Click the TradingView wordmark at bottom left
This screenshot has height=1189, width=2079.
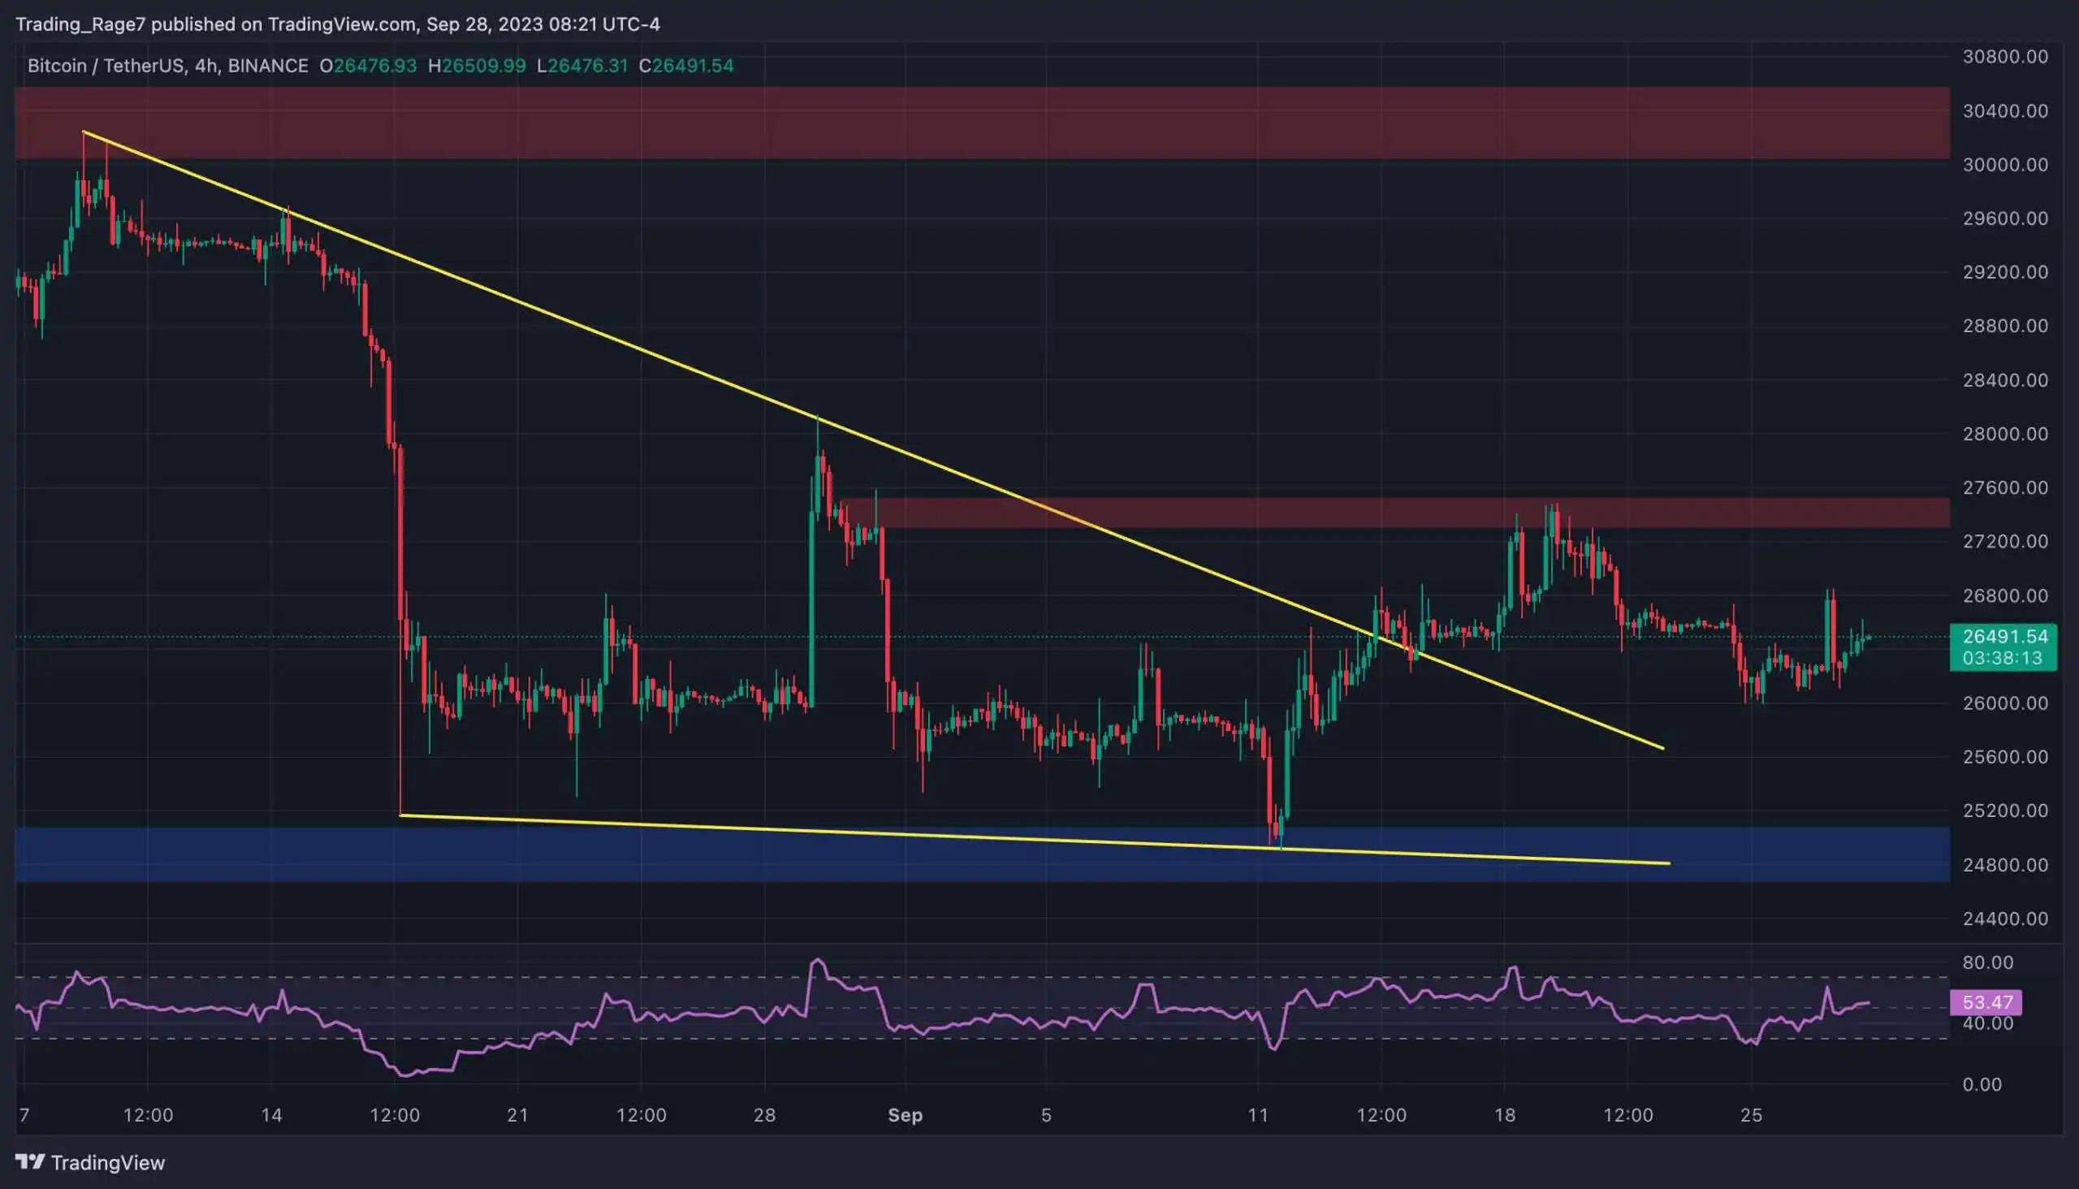[108, 1162]
